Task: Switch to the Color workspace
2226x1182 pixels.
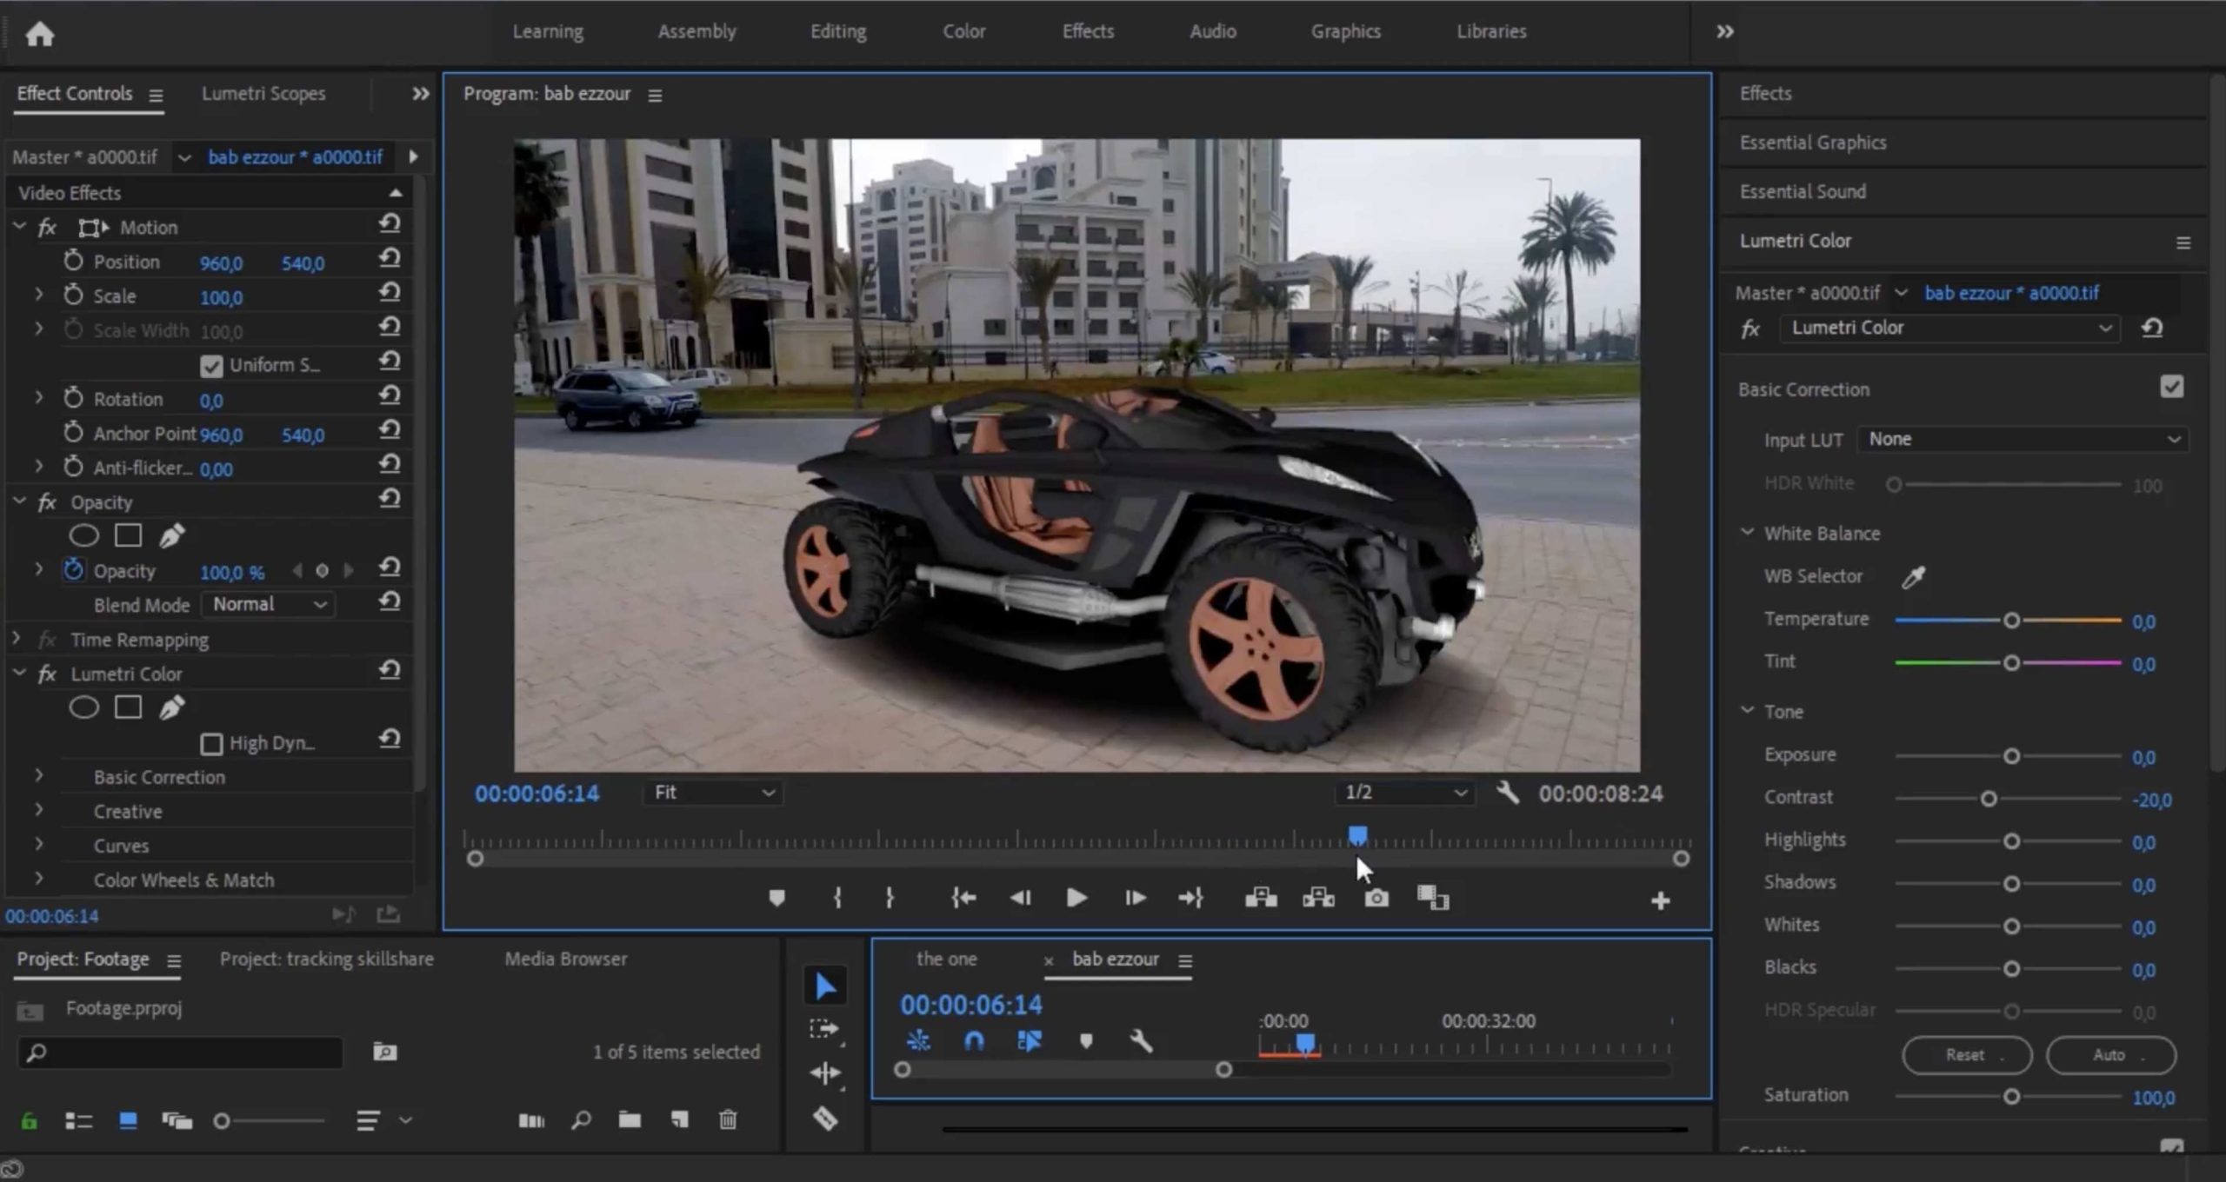Action: coord(963,31)
